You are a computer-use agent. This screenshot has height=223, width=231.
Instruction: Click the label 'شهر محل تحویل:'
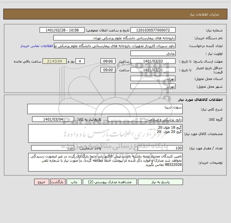[209, 87]
